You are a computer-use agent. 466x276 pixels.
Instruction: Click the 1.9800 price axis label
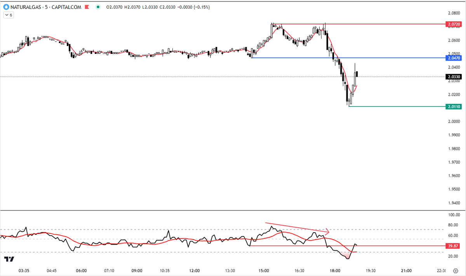pyautogui.click(x=454, y=149)
